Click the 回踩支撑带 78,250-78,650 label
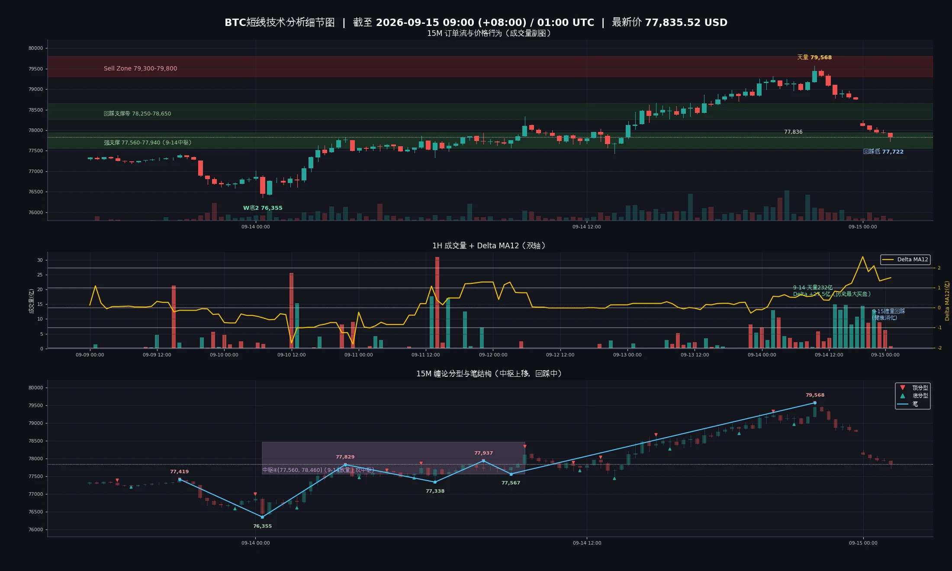The height and width of the screenshot is (571, 952). [x=137, y=114]
